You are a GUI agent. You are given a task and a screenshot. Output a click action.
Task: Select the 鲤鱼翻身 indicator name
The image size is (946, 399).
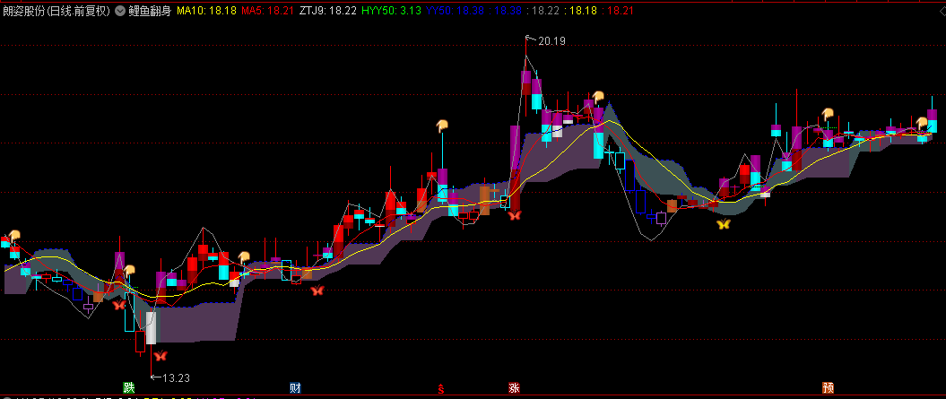click(150, 11)
